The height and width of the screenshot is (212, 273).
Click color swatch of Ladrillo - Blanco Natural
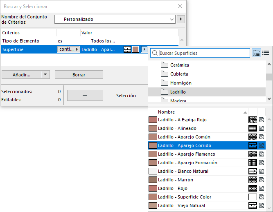pyautogui.click(x=153, y=171)
